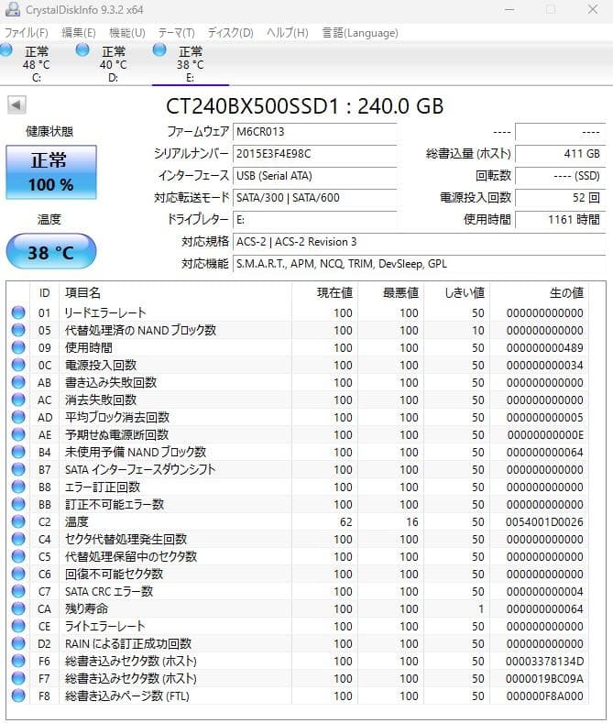Click status orb for BB 訂正不可能エラー数 row
Screen dimensions: 613x723
18,504
